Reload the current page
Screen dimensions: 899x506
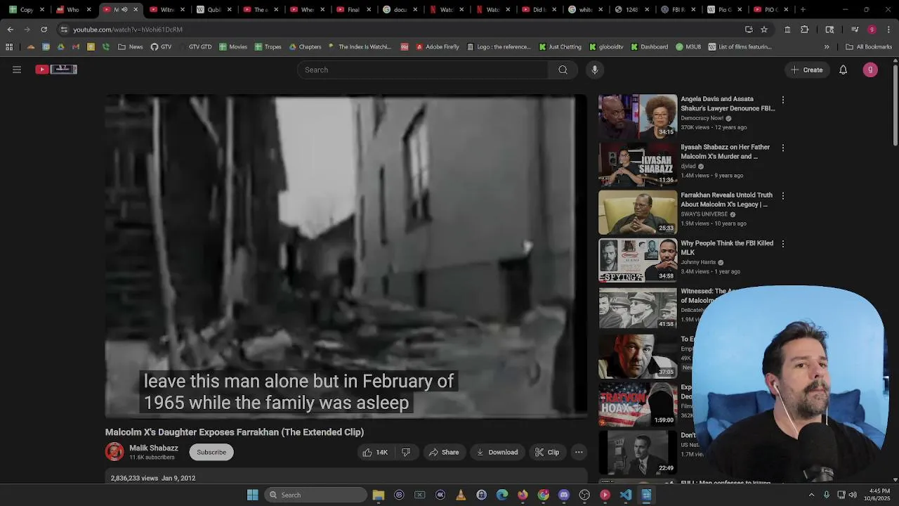(x=44, y=30)
